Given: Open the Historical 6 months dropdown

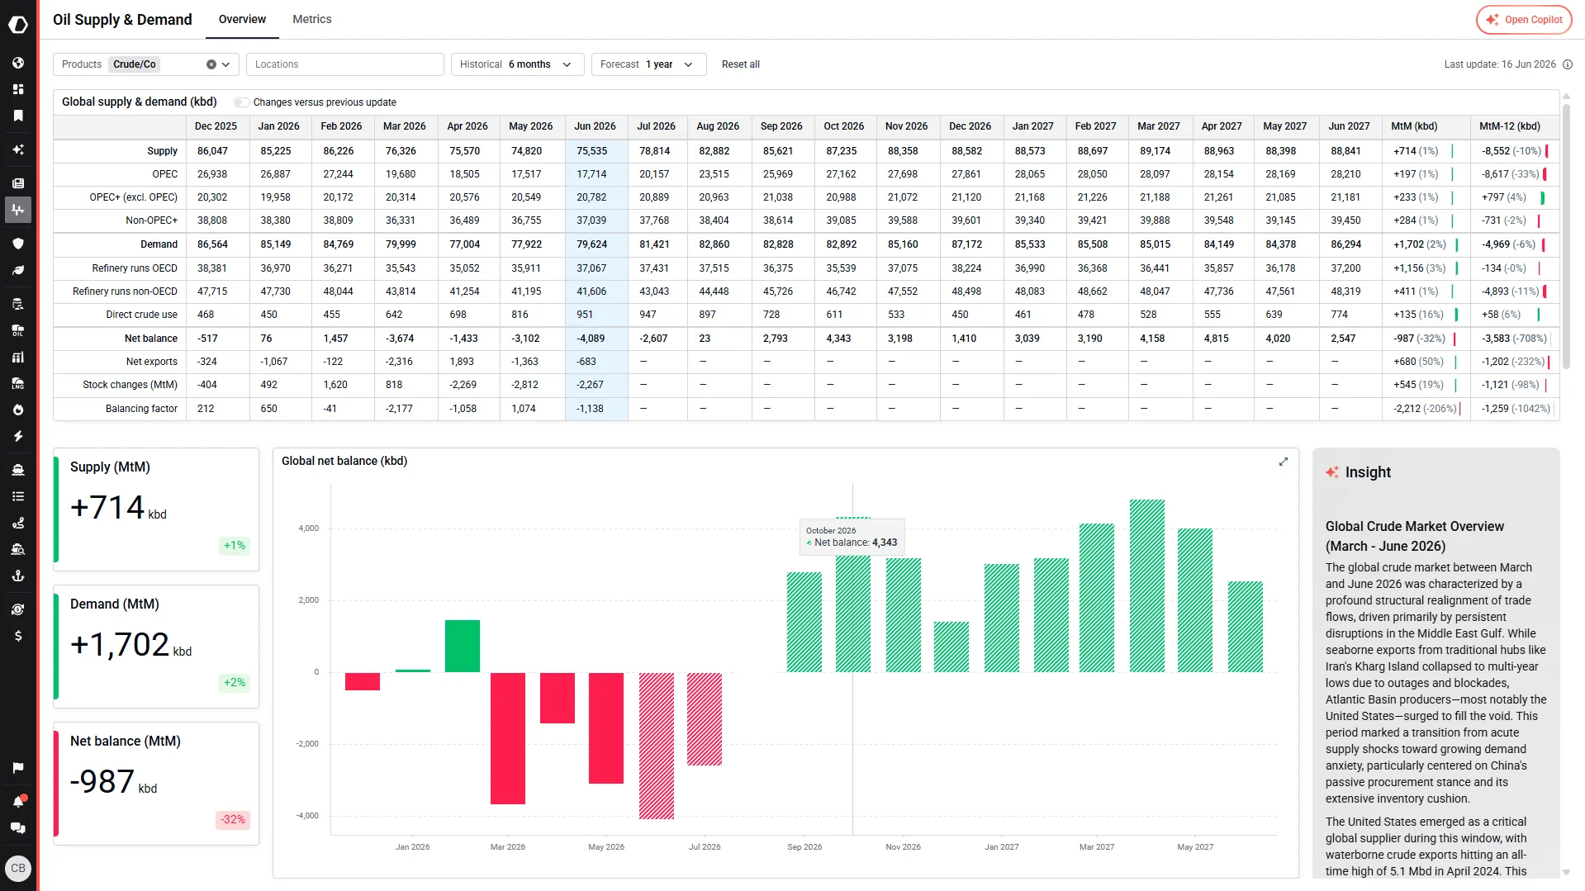Looking at the screenshot, I should point(518,64).
